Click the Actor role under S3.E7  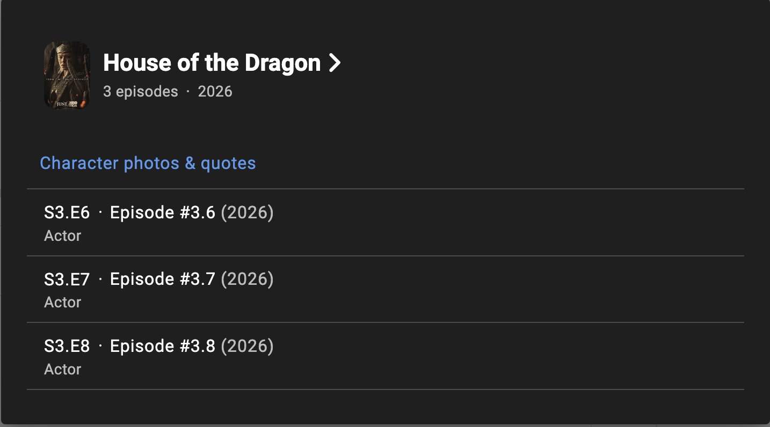coord(62,303)
